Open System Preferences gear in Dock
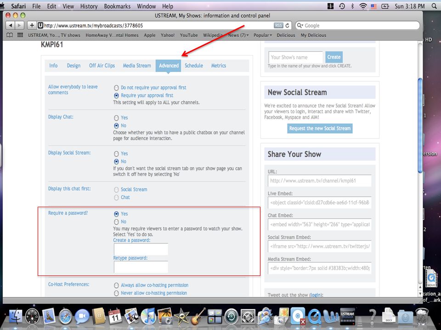 tap(248, 317)
